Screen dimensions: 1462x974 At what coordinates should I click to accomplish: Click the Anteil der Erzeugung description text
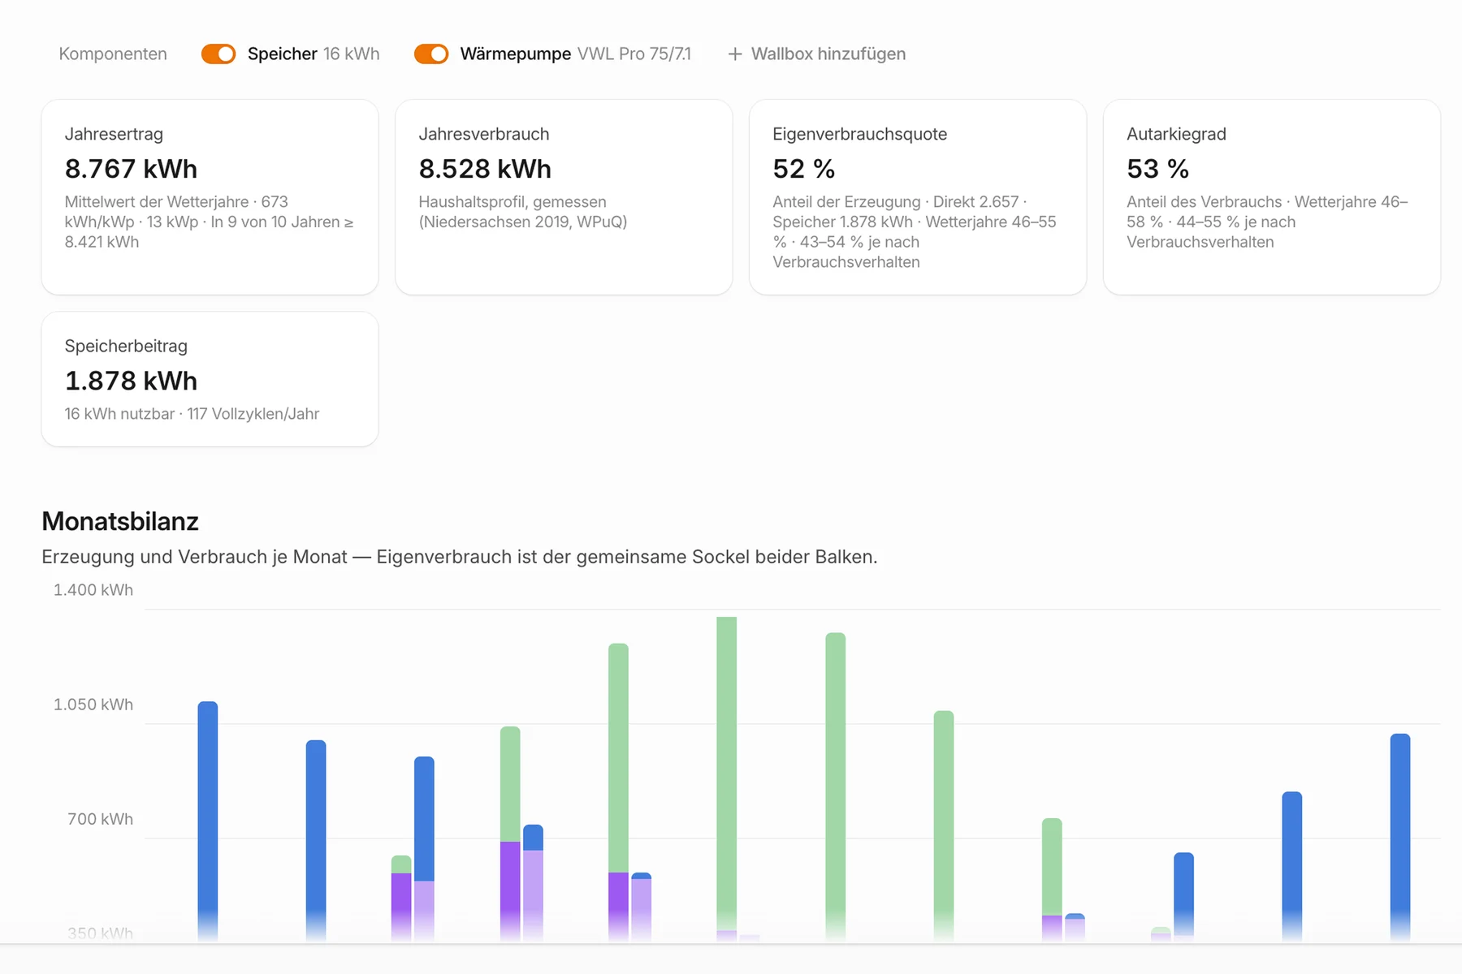pyautogui.click(x=915, y=232)
